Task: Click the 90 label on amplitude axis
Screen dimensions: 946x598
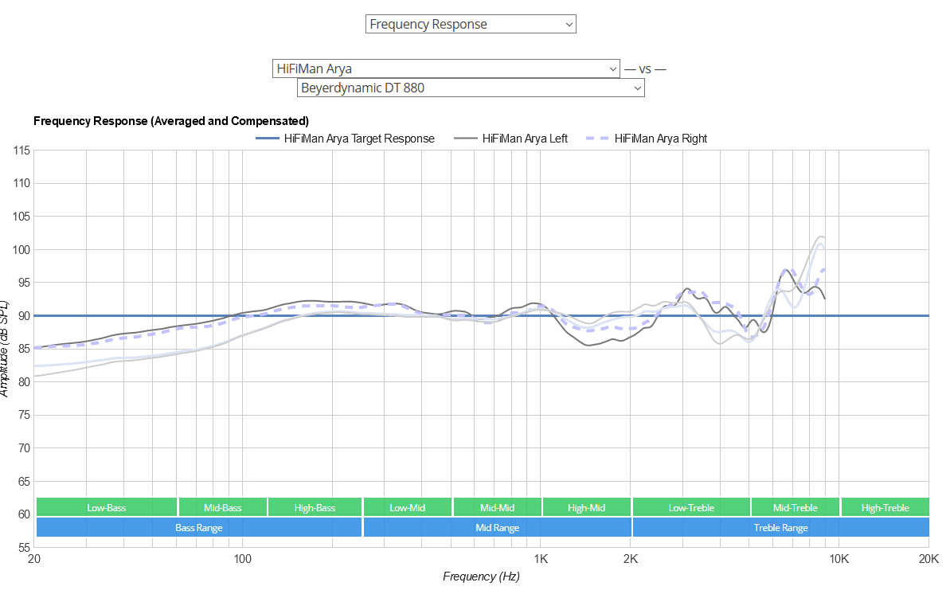Action: pyautogui.click(x=24, y=315)
